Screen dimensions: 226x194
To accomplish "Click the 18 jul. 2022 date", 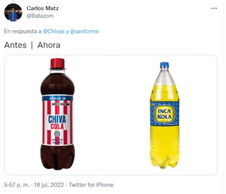I will pyautogui.click(x=49, y=185).
